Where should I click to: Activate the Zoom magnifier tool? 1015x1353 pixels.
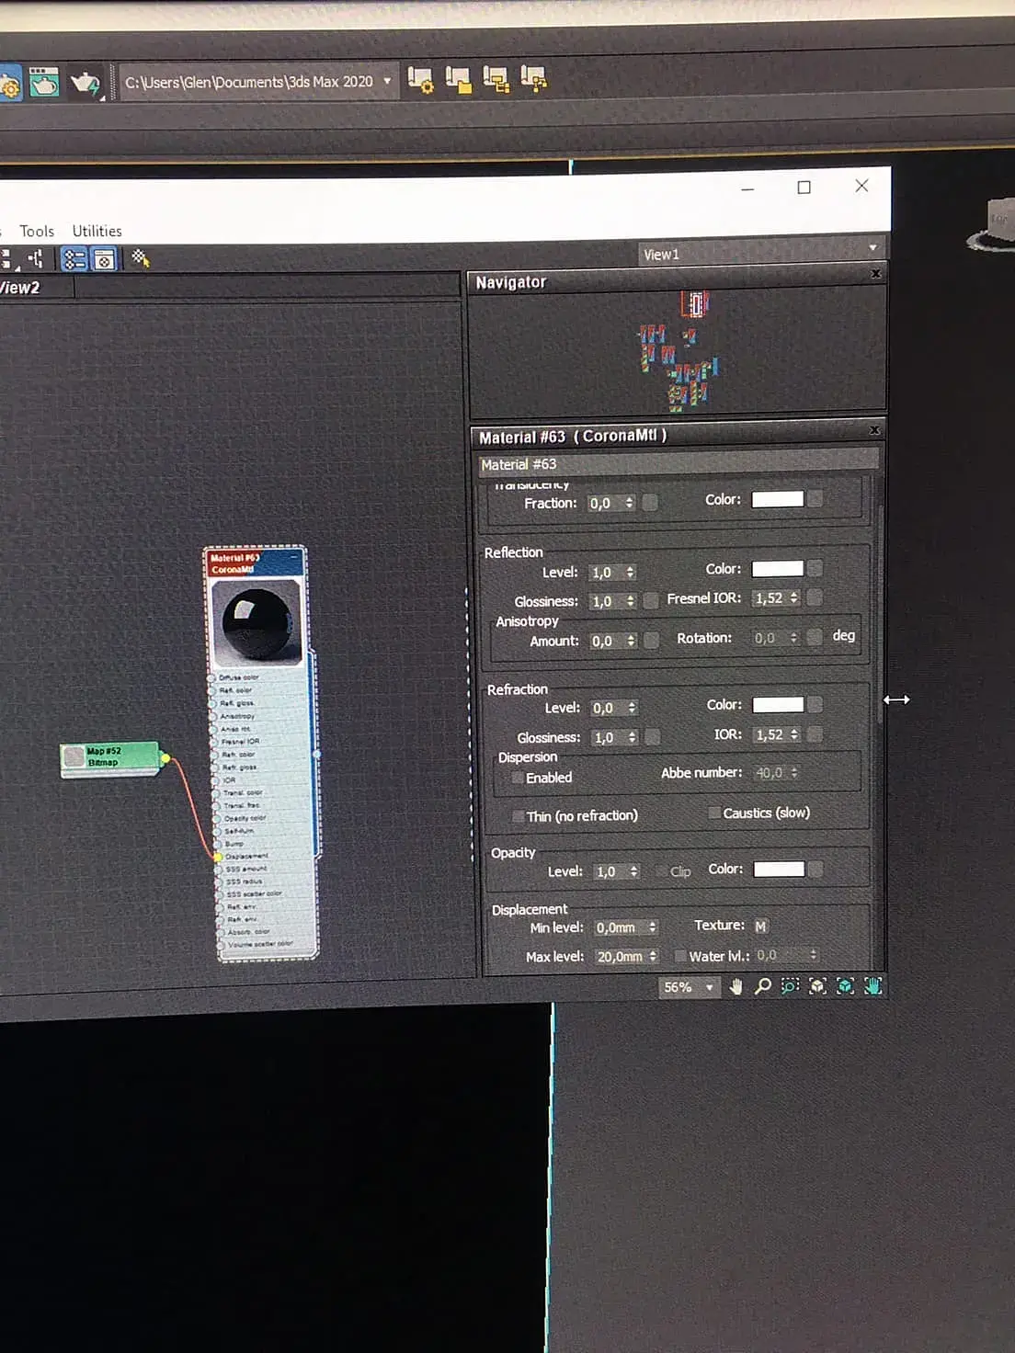click(x=762, y=986)
